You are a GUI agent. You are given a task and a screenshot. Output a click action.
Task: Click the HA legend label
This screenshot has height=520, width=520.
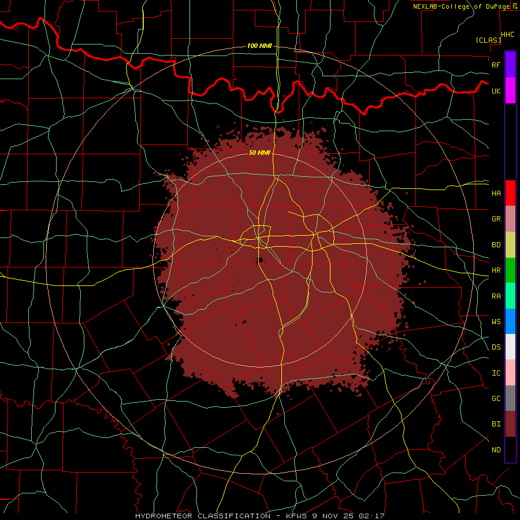coord(496,193)
